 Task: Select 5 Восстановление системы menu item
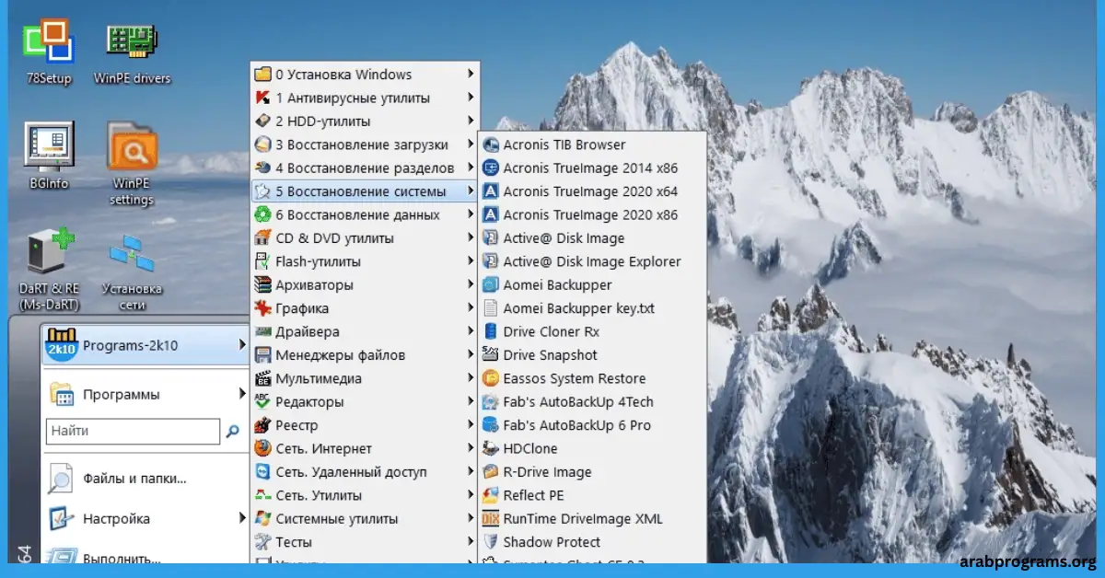[365, 191]
